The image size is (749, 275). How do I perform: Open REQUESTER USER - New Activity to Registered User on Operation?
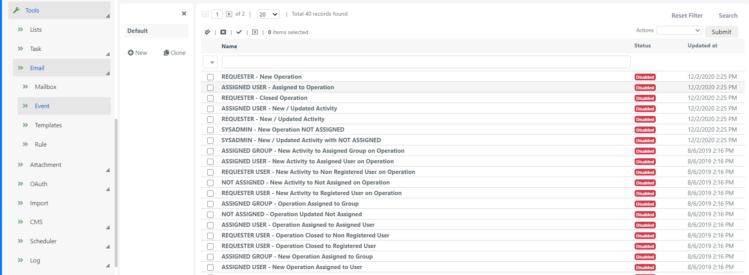tap(311, 193)
